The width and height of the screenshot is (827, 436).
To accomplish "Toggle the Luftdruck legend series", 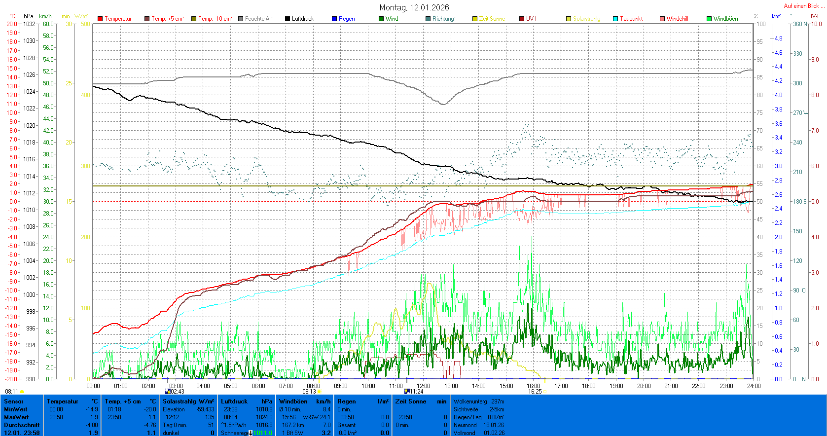I will click(x=299, y=19).
